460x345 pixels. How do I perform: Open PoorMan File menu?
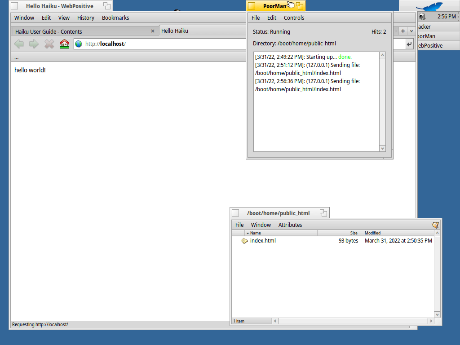point(256,18)
